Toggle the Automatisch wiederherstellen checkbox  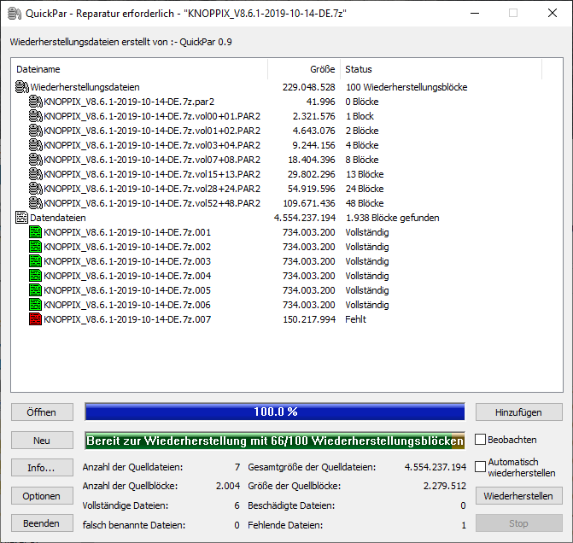tap(480, 467)
